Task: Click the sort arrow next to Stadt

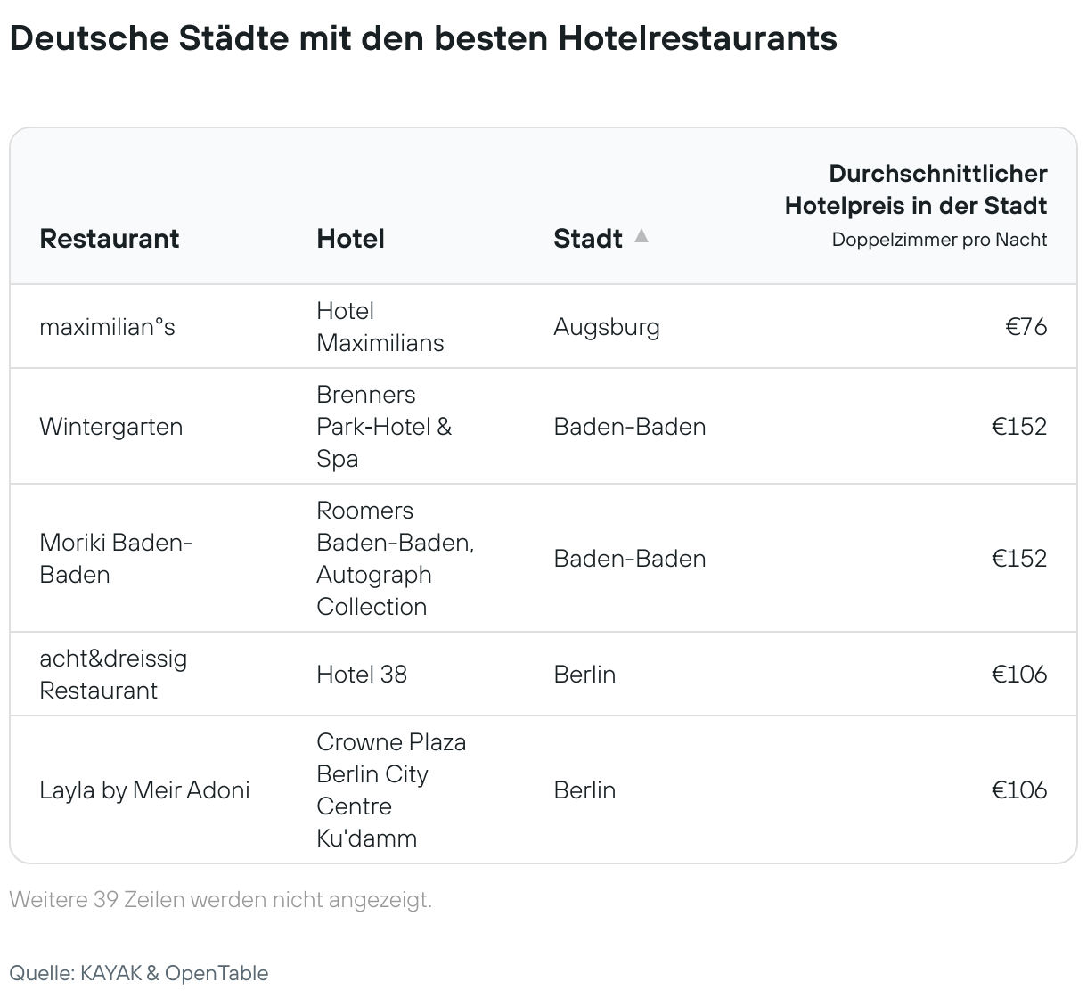Action: coord(641,236)
